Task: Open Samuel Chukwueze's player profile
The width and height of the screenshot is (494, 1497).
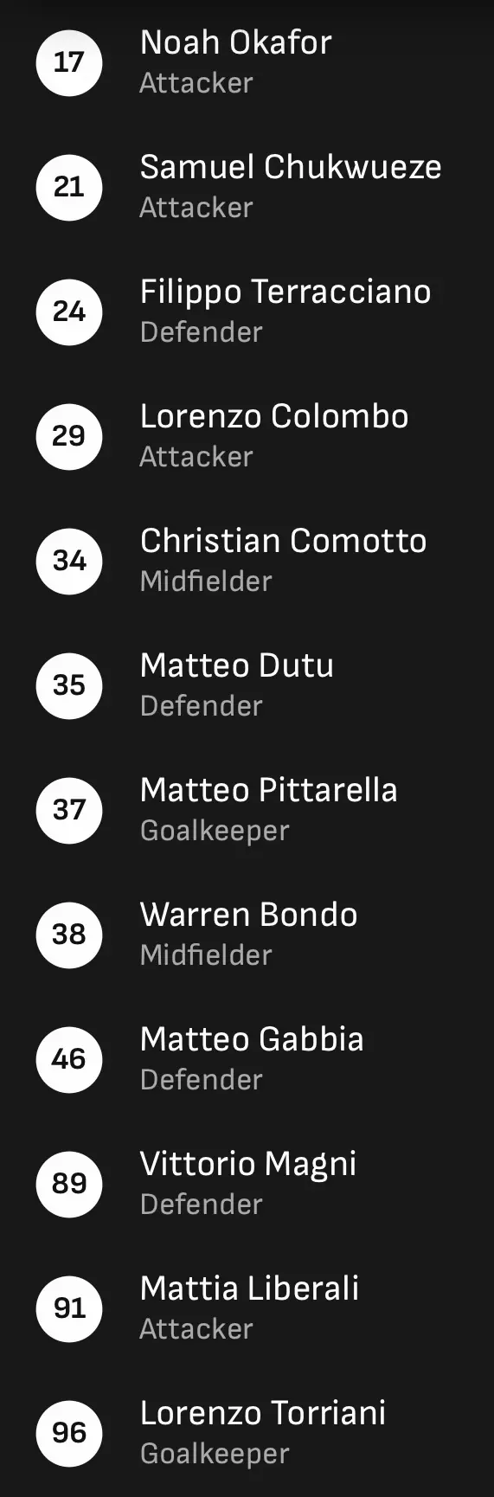Action: click(247, 187)
